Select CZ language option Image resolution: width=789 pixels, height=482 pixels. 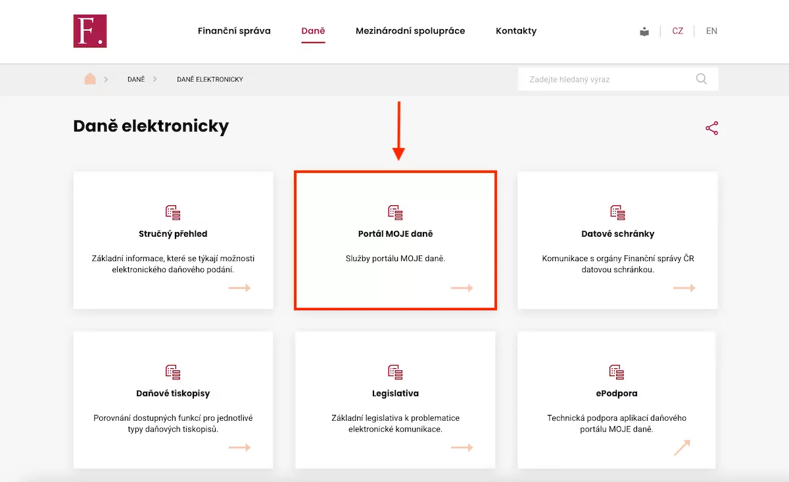[677, 31]
